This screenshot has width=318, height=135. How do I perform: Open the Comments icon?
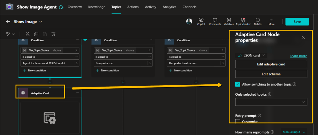(x=215, y=20)
